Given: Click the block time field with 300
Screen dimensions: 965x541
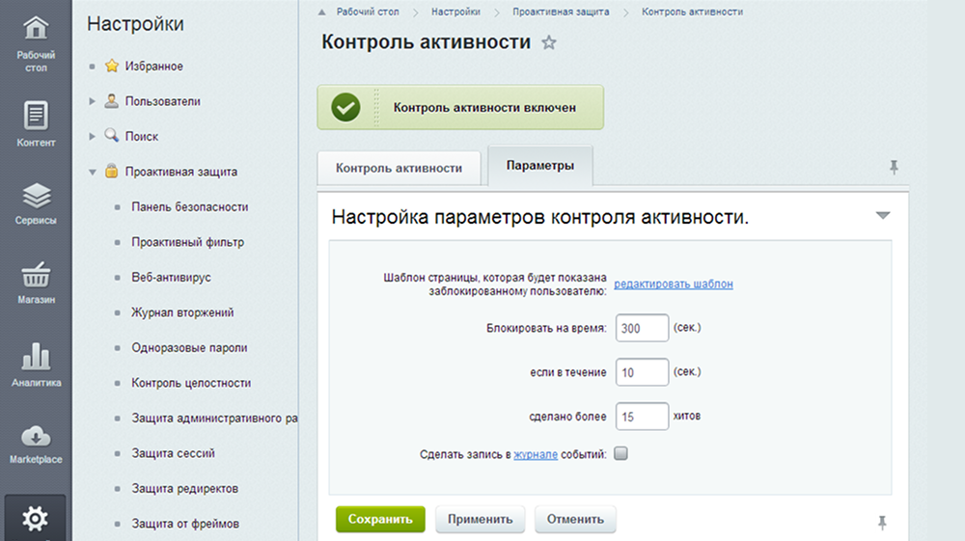Looking at the screenshot, I should (x=642, y=328).
